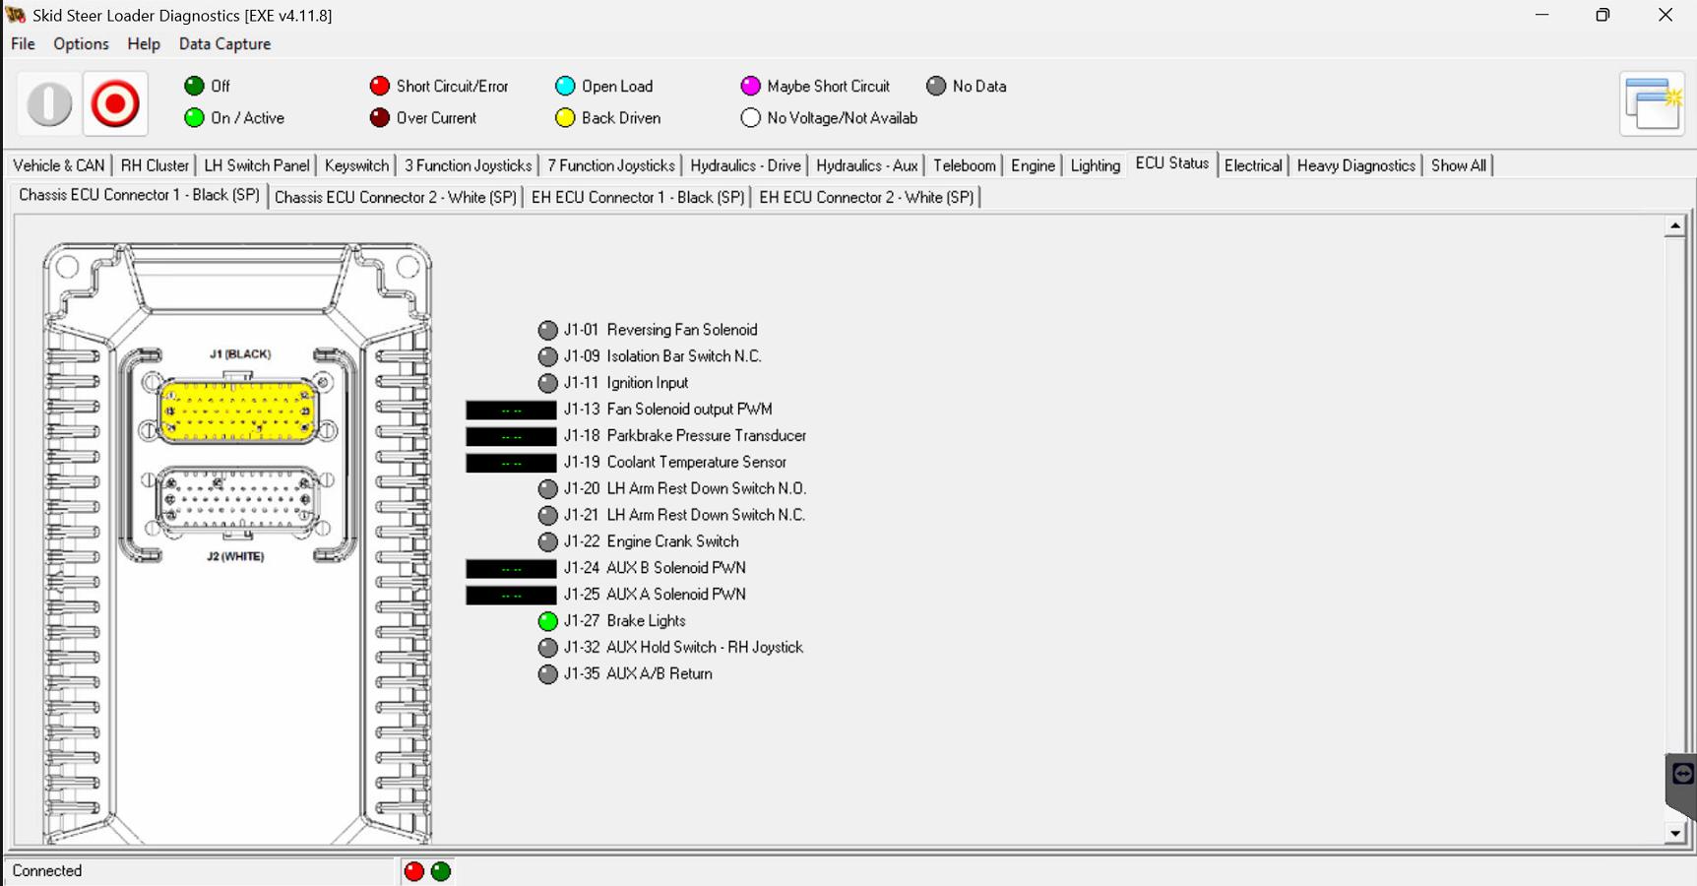Click the J1-19 Coolant Temperature Sensor value field
Screen dimensions: 1697x886
click(511, 463)
